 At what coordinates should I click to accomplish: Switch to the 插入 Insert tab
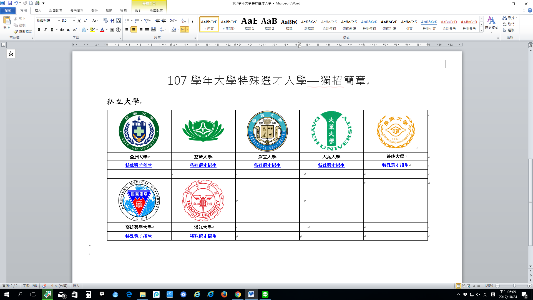tap(38, 11)
